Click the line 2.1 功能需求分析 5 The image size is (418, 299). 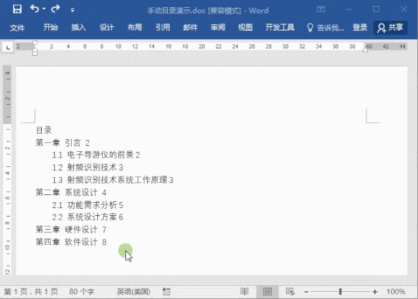(88, 205)
